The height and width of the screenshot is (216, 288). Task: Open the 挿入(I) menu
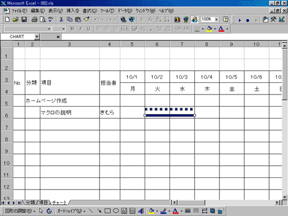(x=73, y=11)
